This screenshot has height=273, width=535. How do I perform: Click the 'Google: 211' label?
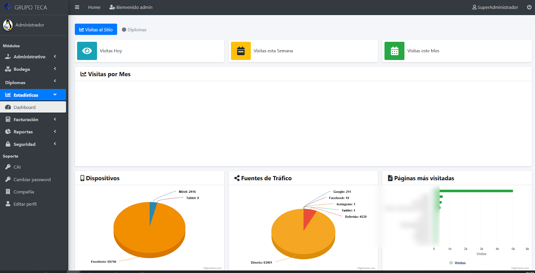pos(342,192)
